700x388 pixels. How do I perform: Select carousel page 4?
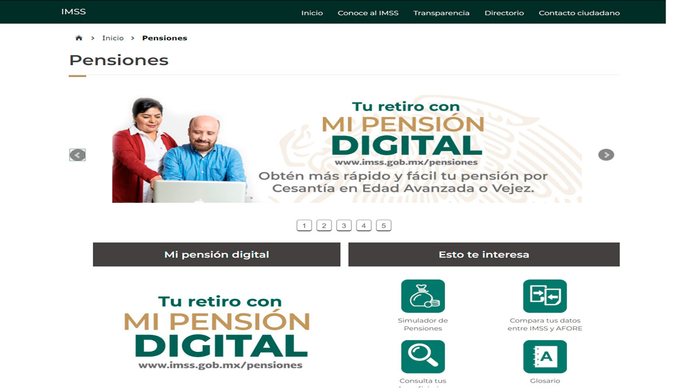point(363,225)
